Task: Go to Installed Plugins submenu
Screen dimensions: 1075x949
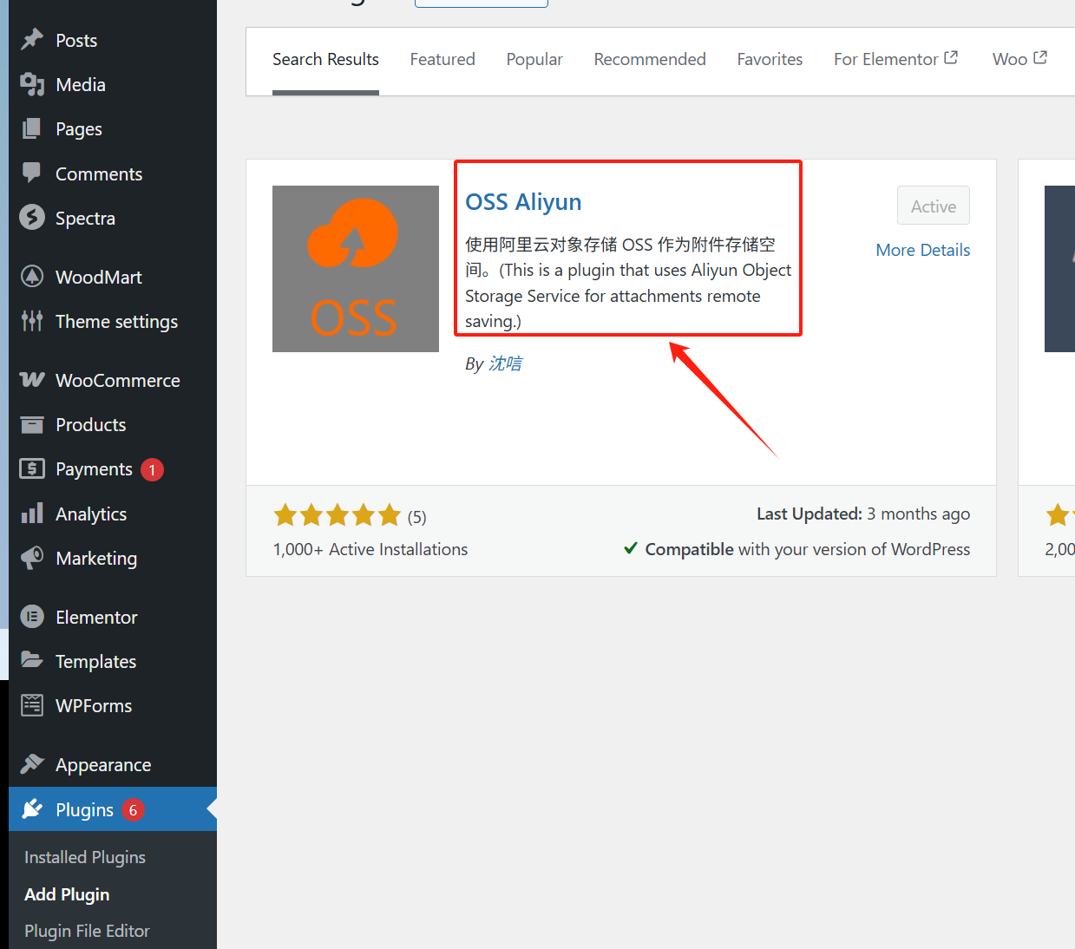Action: (x=85, y=857)
